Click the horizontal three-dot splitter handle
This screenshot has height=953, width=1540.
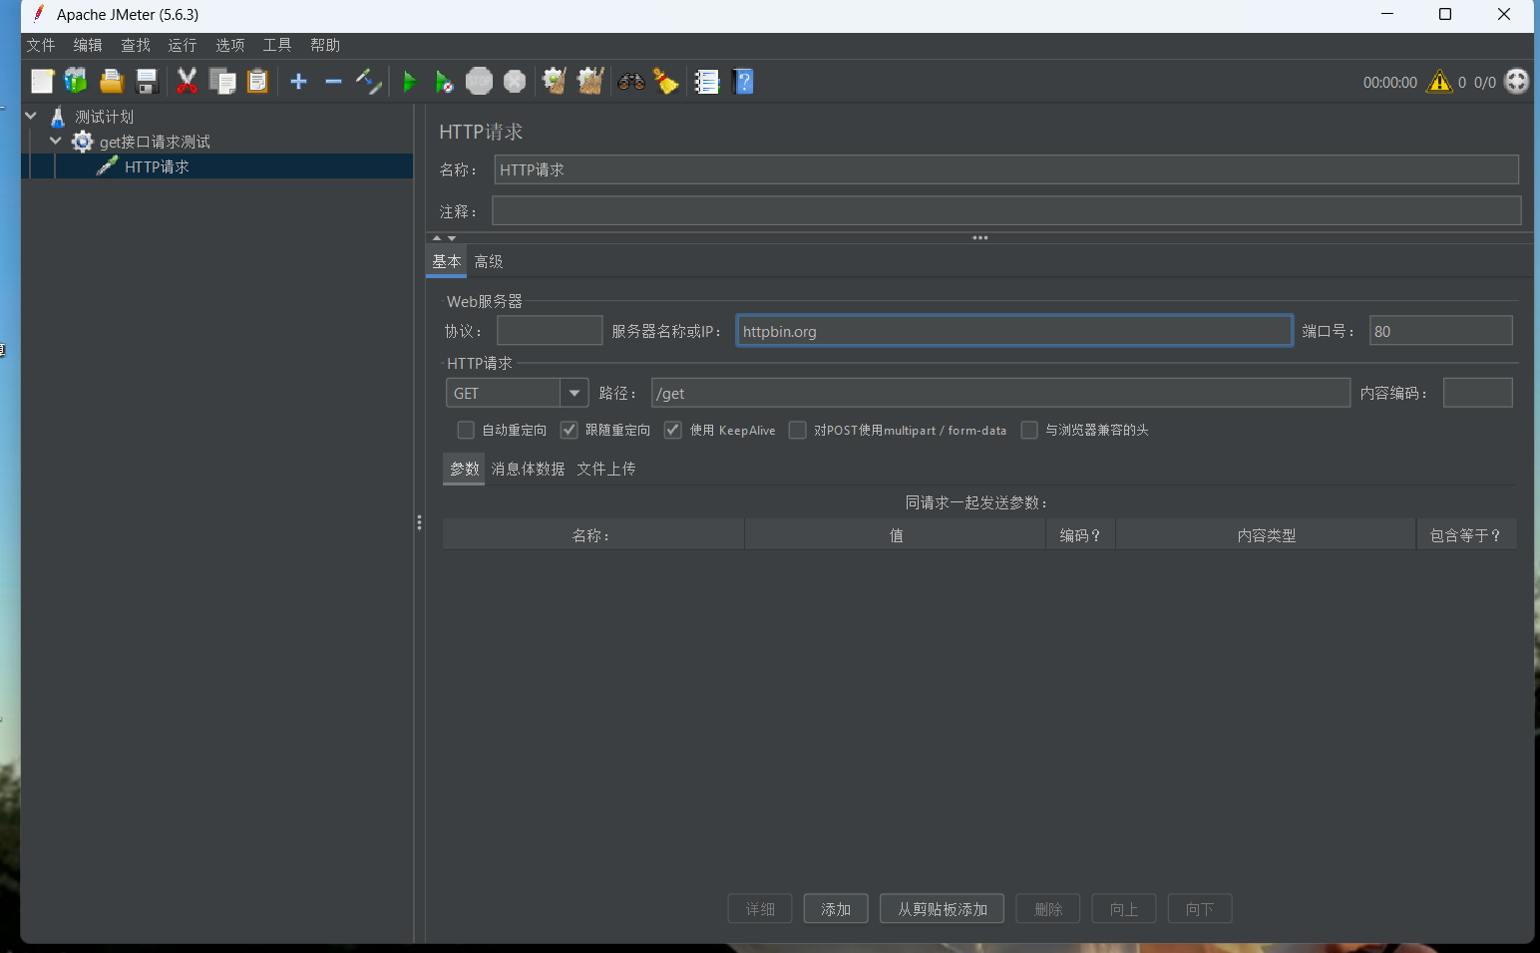click(980, 238)
